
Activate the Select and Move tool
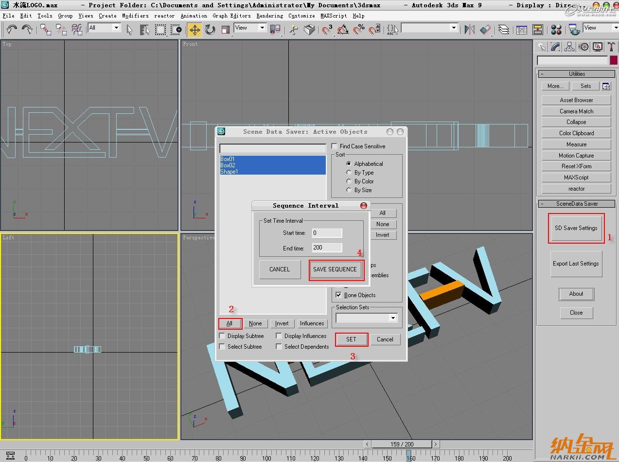[x=195, y=30]
